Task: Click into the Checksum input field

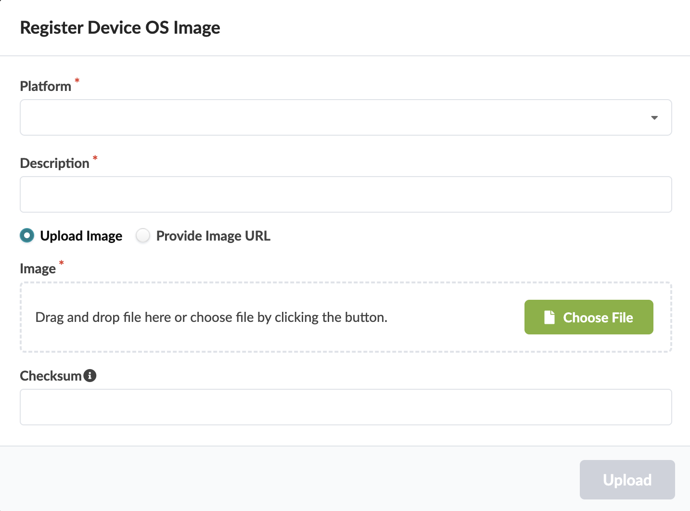Action: (x=345, y=407)
